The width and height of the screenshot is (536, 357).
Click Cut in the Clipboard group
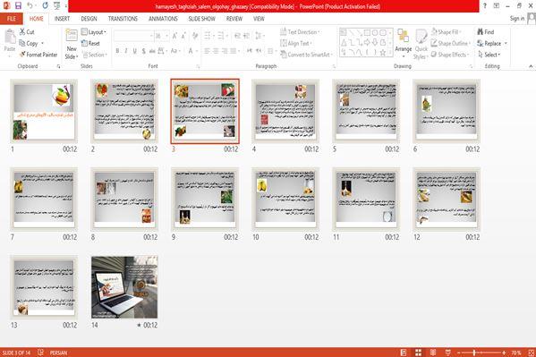click(x=27, y=32)
